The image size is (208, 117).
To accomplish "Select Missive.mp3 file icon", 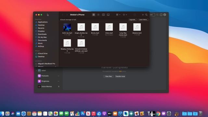I will (x=137, y=27).
